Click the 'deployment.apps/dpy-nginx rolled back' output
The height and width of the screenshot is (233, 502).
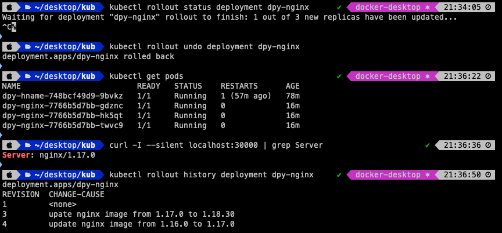click(x=88, y=56)
